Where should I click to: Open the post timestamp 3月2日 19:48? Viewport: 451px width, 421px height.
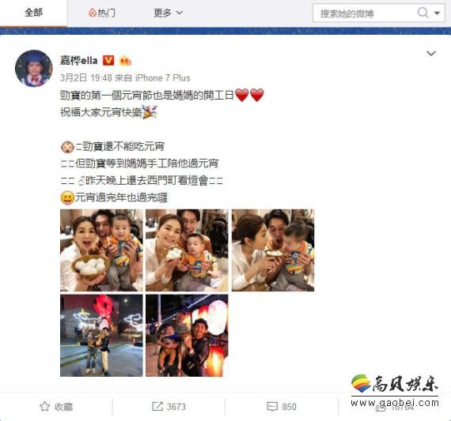pos(85,78)
